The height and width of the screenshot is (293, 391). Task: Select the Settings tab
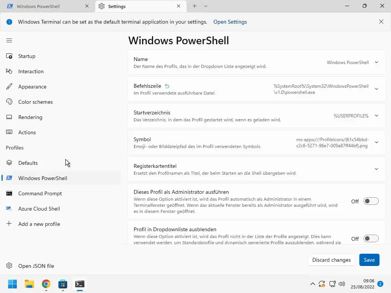(x=141, y=6)
